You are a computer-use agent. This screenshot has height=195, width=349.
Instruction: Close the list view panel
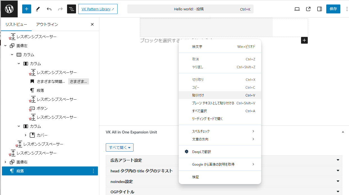coord(92,24)
